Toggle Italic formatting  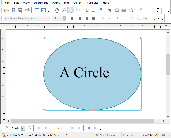click(110, 18)
